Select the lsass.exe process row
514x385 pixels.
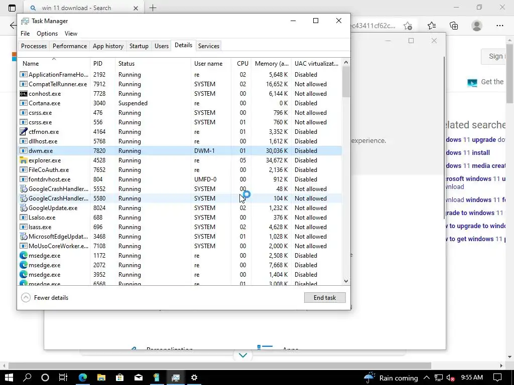pos(180,227)
